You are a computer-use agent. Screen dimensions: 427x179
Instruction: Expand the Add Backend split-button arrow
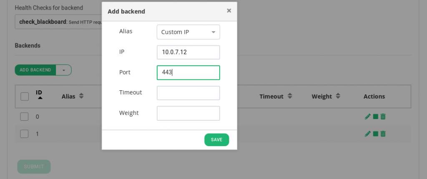click(x=64, y=70)
